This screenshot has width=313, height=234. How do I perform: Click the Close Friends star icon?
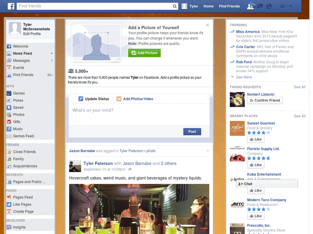[9, 152]
